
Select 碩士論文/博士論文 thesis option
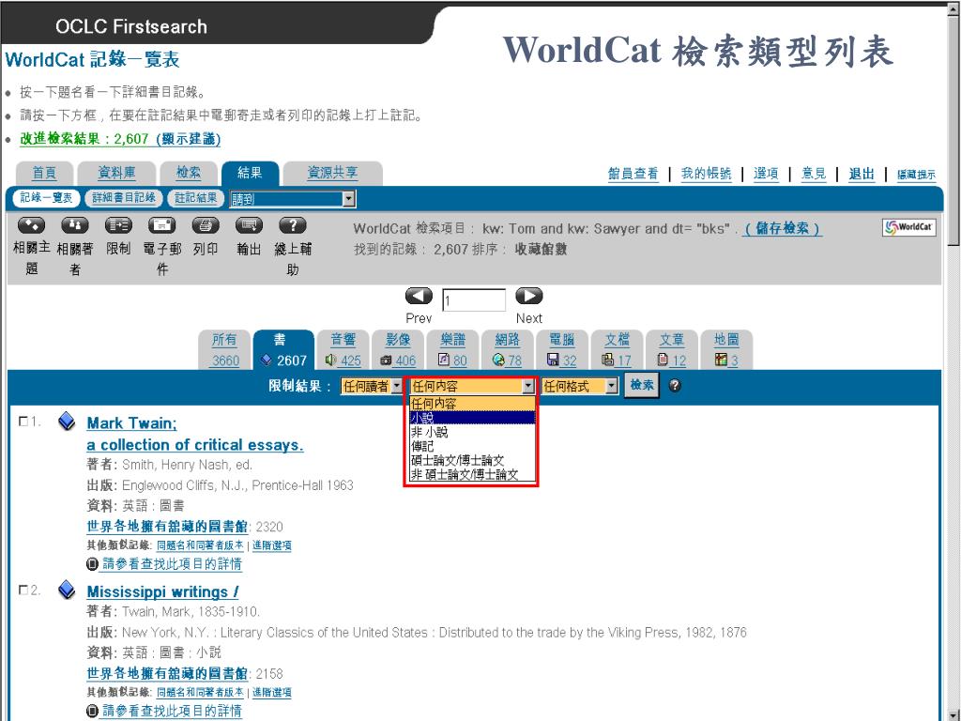point(472,460)
